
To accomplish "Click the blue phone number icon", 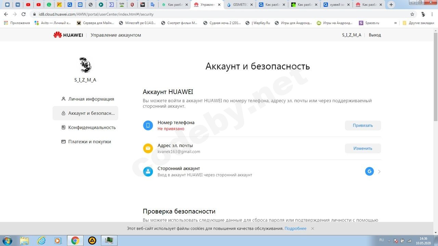I will coord(148,125).
